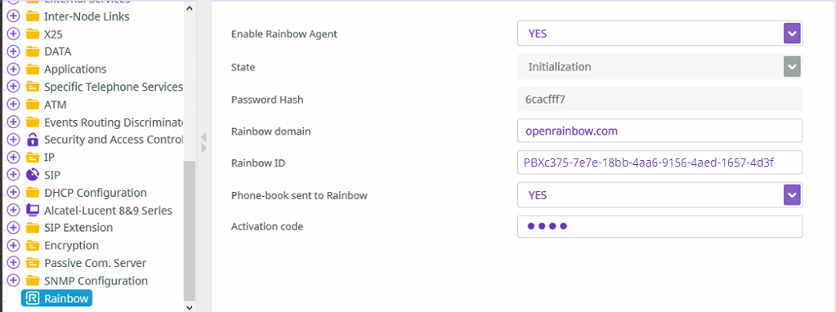Select the SIP Extension tree item
The height and width of the screenshot is (312, 836).
(78, 228)
